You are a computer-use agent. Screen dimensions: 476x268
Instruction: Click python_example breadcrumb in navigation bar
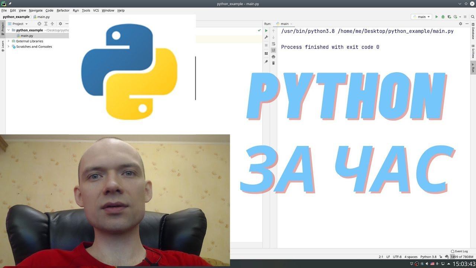16,17
